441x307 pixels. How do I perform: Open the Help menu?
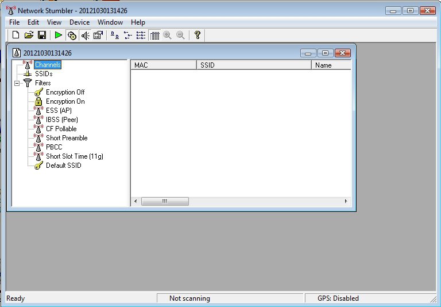pyautogui.click(x=138, y=22)
